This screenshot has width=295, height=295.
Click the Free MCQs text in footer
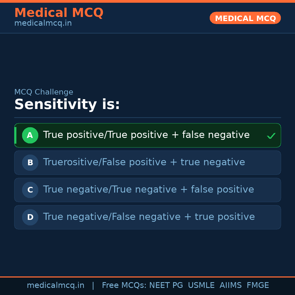point(124,285)
